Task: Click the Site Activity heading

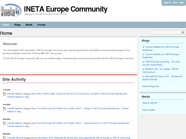Action: coord(14,79)
